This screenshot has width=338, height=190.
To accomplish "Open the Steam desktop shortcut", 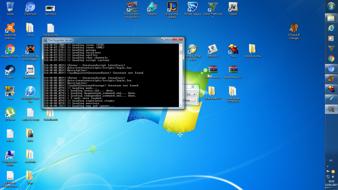I will 10,72.
